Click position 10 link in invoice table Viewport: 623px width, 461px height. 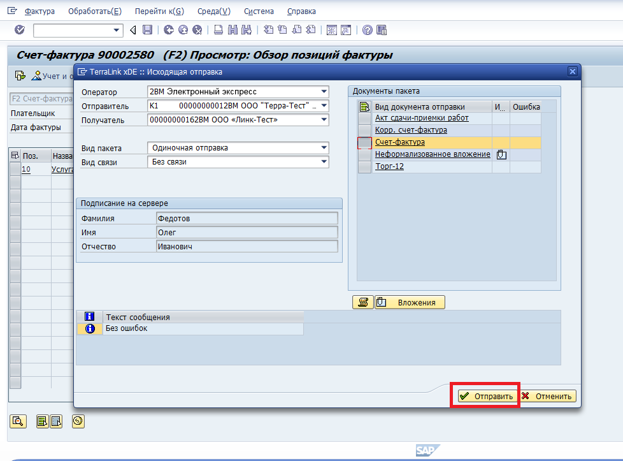point(26,170)
